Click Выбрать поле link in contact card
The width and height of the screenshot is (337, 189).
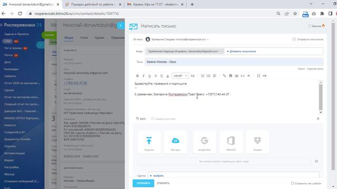click(x=72, y=156)
